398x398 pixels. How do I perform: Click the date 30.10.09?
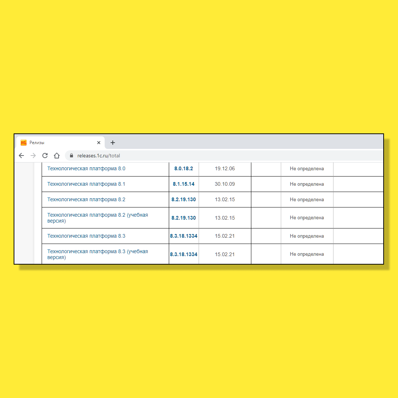[x=225, y=184]
